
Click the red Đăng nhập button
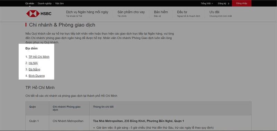(x=241, y=3)
